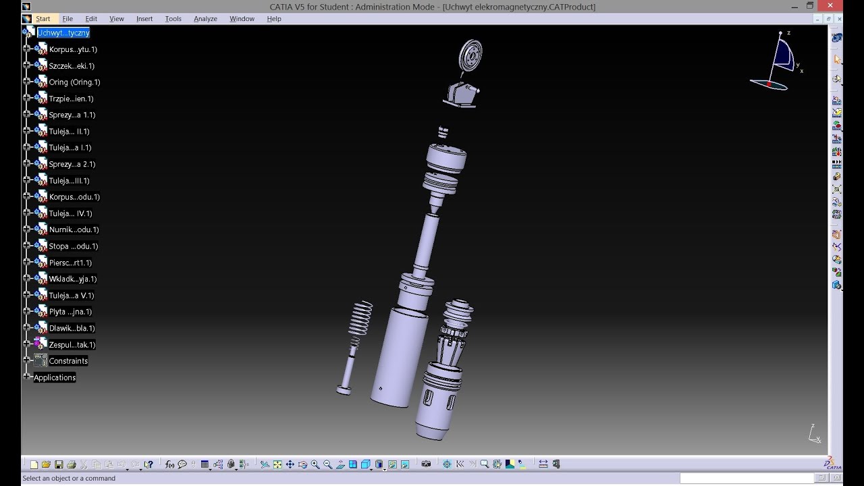
Task: Select the Pan tool in bottom toolbar
Action: click(x=290, y=464)
